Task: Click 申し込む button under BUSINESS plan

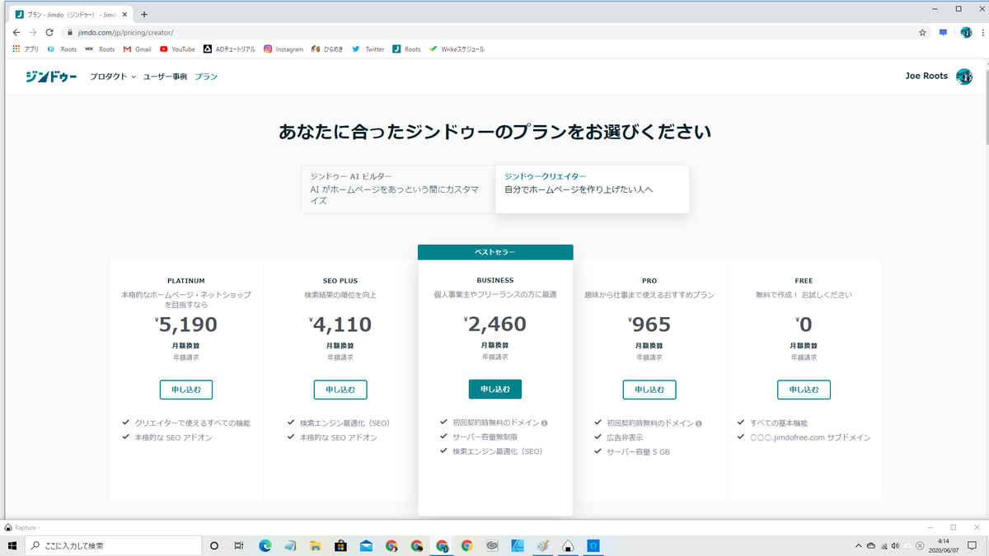Action: tap(495, 390)
